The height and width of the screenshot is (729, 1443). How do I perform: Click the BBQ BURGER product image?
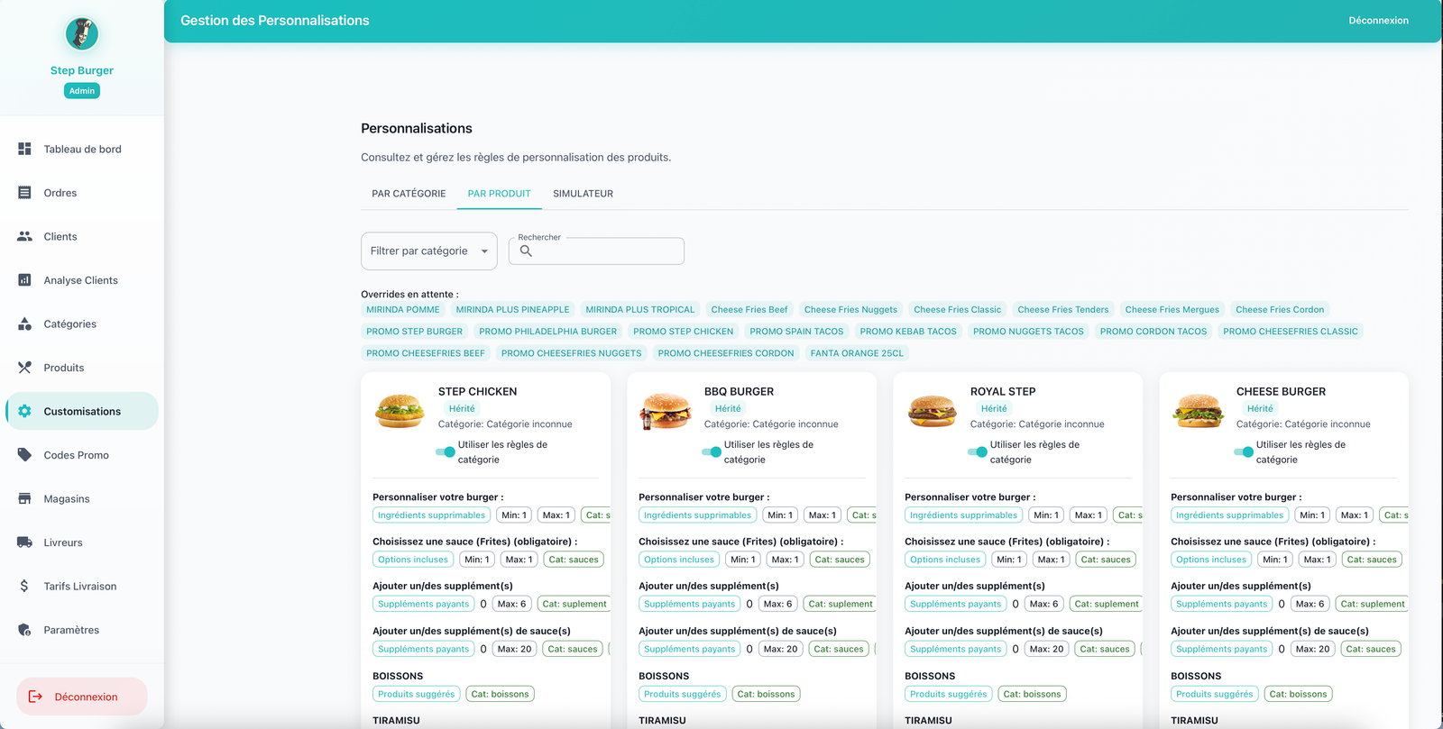pos(666,410)
